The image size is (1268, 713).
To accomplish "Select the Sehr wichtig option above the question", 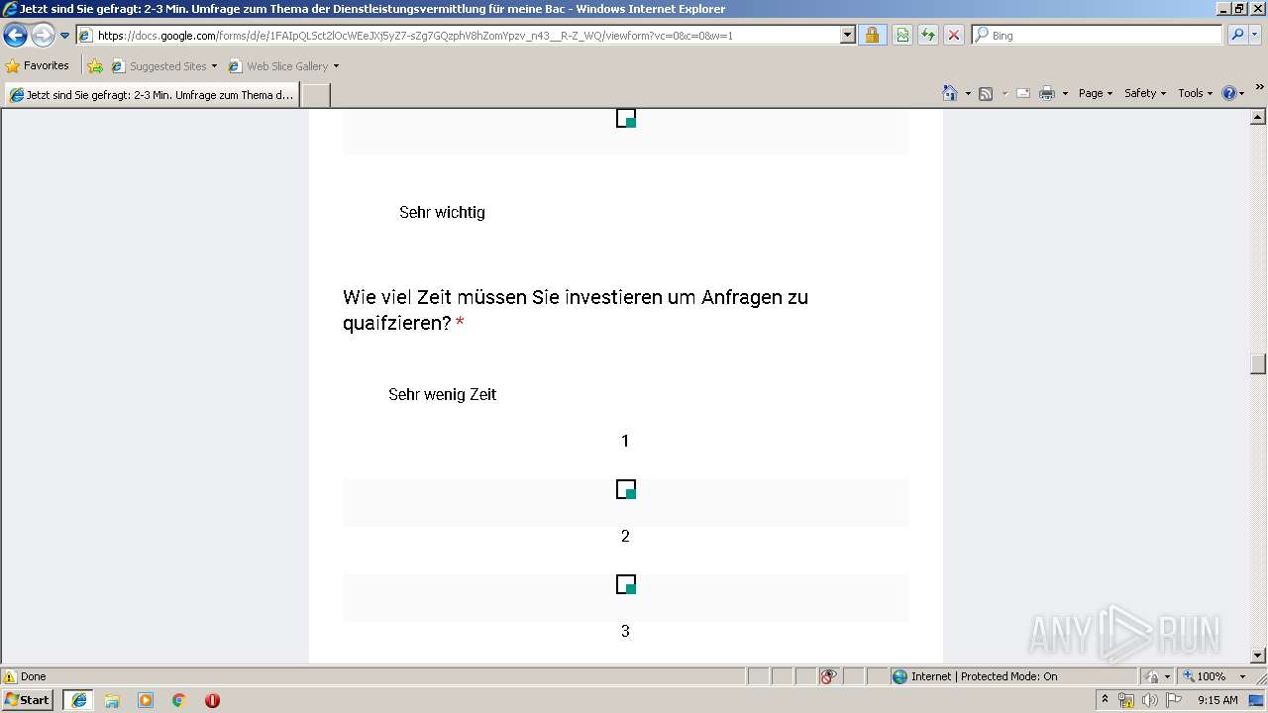I will [x=626, y=118].
